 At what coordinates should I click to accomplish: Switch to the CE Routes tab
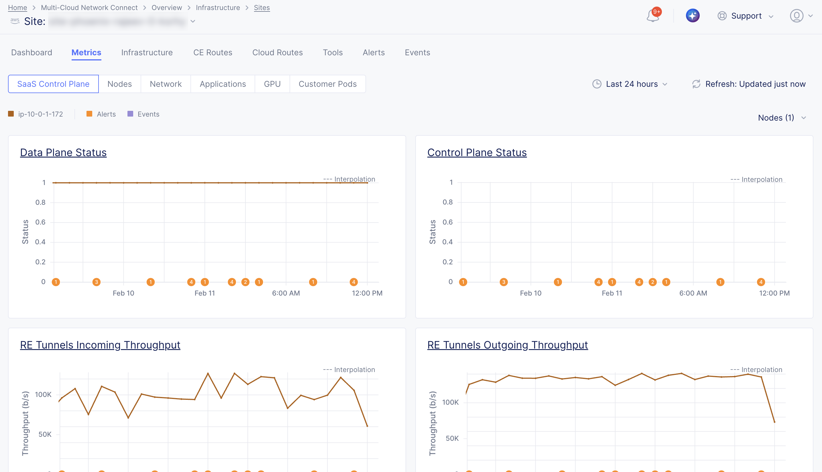[x=213, y=52]
